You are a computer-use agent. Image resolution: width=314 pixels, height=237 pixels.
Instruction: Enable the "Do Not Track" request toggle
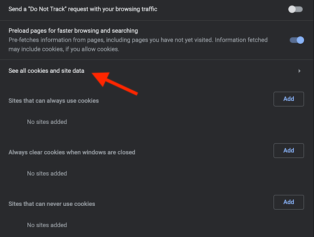pos(296,9)
